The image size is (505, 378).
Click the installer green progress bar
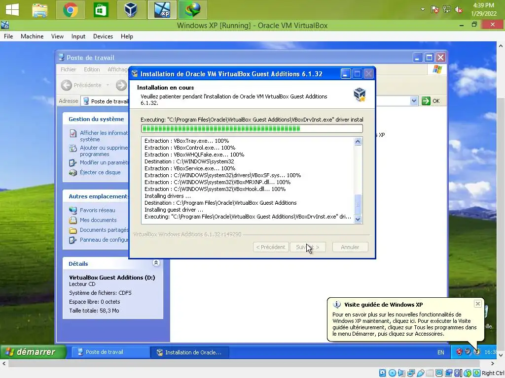[x=252, y=128]
